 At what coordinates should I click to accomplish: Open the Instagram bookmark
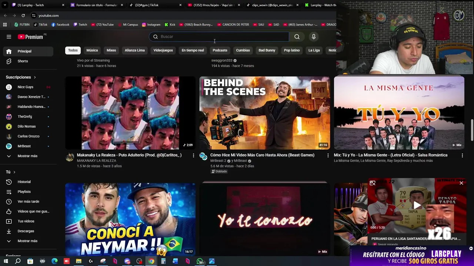151,25
